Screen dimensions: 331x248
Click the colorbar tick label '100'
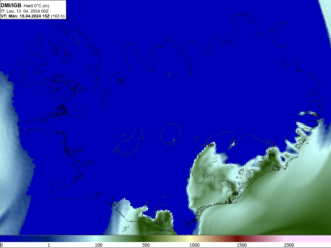[99, 245]
